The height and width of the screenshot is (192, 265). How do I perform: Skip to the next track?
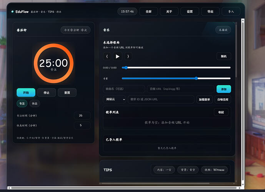pyautogui.click(x=128, y=56)
